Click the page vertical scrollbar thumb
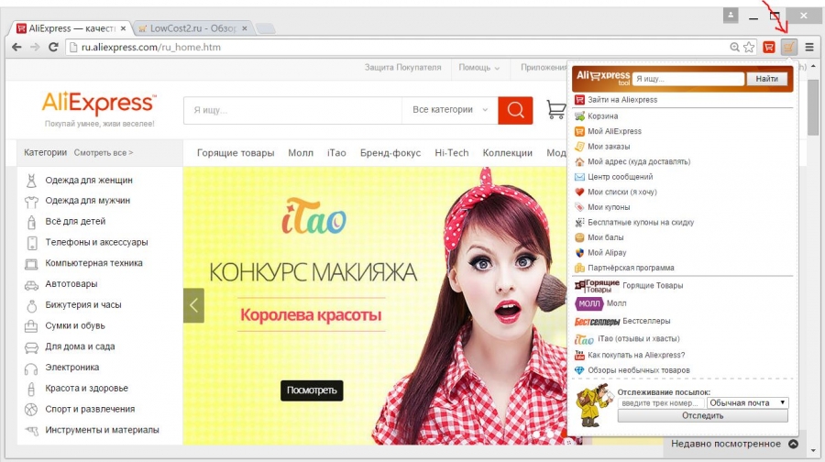Viewport: 825px width, 462px height. point(813,107)
